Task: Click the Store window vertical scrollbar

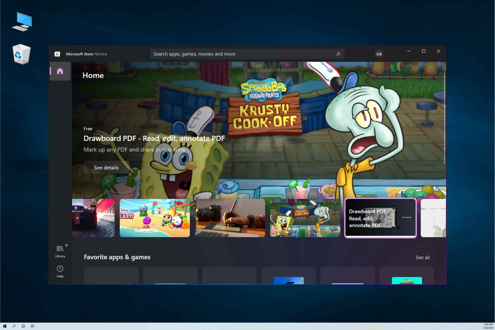Action: point(444,118)
